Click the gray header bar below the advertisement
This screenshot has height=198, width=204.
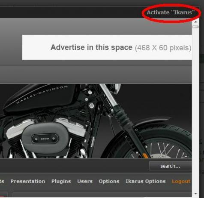96,74
